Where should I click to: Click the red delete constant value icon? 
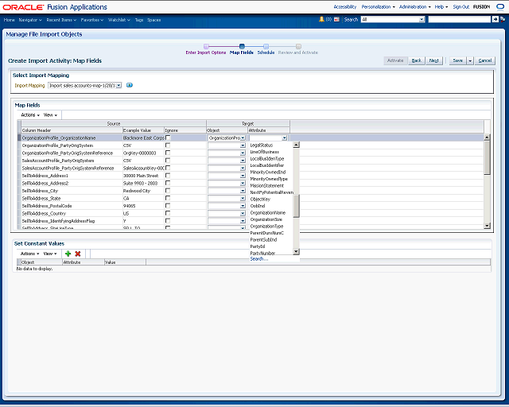click(x=78, y=254)
